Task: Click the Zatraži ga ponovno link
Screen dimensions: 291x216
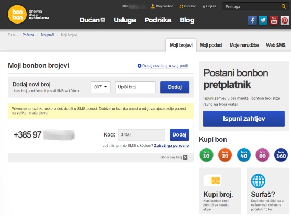Action: (172, 146)
